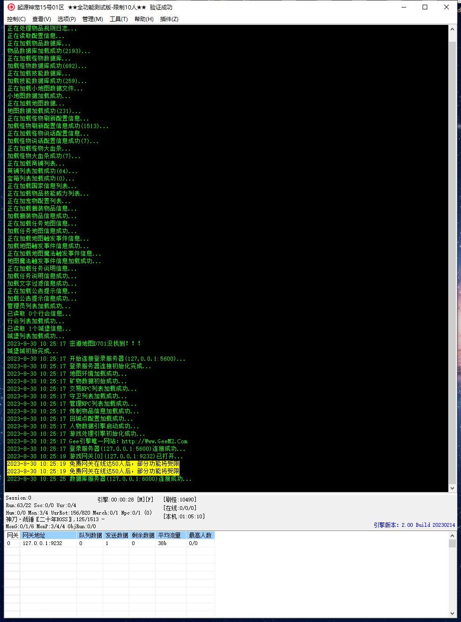Click gateway table scrollbar up arrow

[452, 535]
